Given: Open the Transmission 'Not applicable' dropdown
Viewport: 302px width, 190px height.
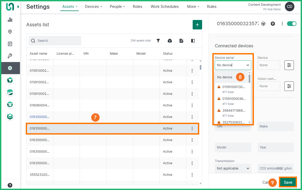Looking at the screenshot, I should click(x=233, y=168).
